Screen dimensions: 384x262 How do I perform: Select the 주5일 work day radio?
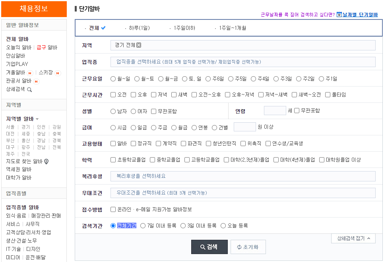(231, 79)
